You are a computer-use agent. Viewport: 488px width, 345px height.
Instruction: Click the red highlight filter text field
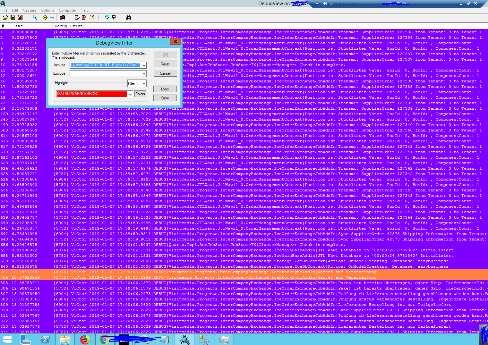click(x=92, y=94)
